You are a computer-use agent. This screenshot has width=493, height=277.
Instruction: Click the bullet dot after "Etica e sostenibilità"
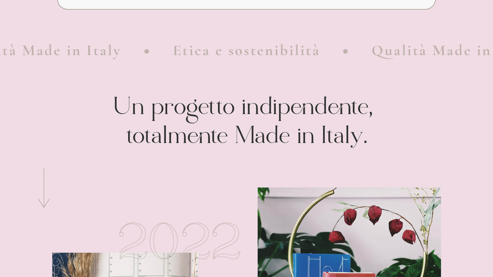346,51
